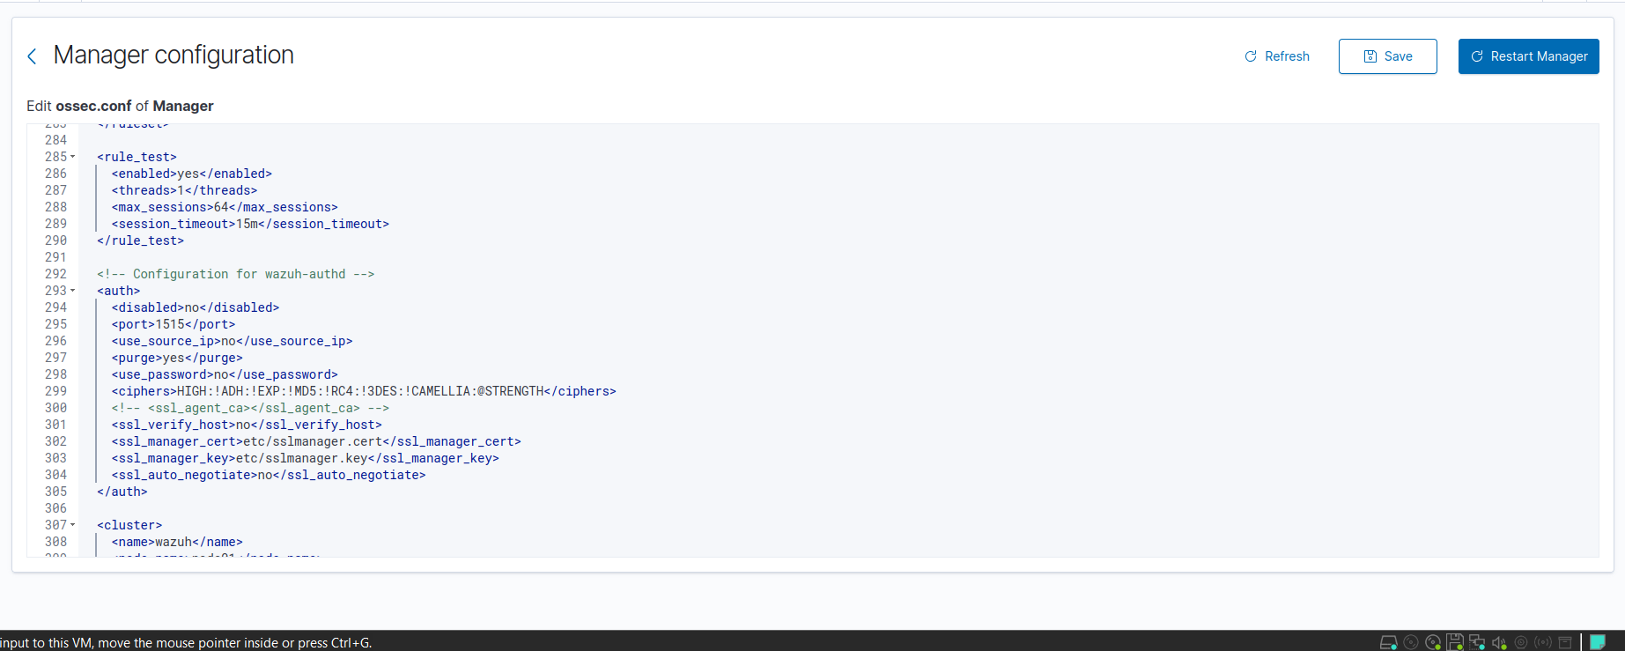1625x651 pixels.
Task: Click line number 291 in the gutter
Action: tap(55, 257)
